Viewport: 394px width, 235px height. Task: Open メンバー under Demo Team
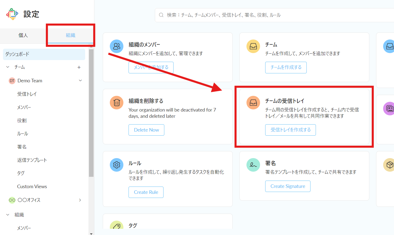pos(24,107)
